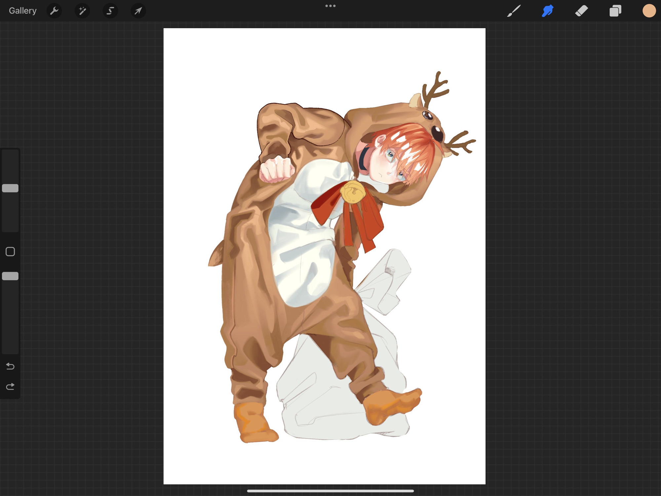Activate the Transform arrow tool

point(138,11)
